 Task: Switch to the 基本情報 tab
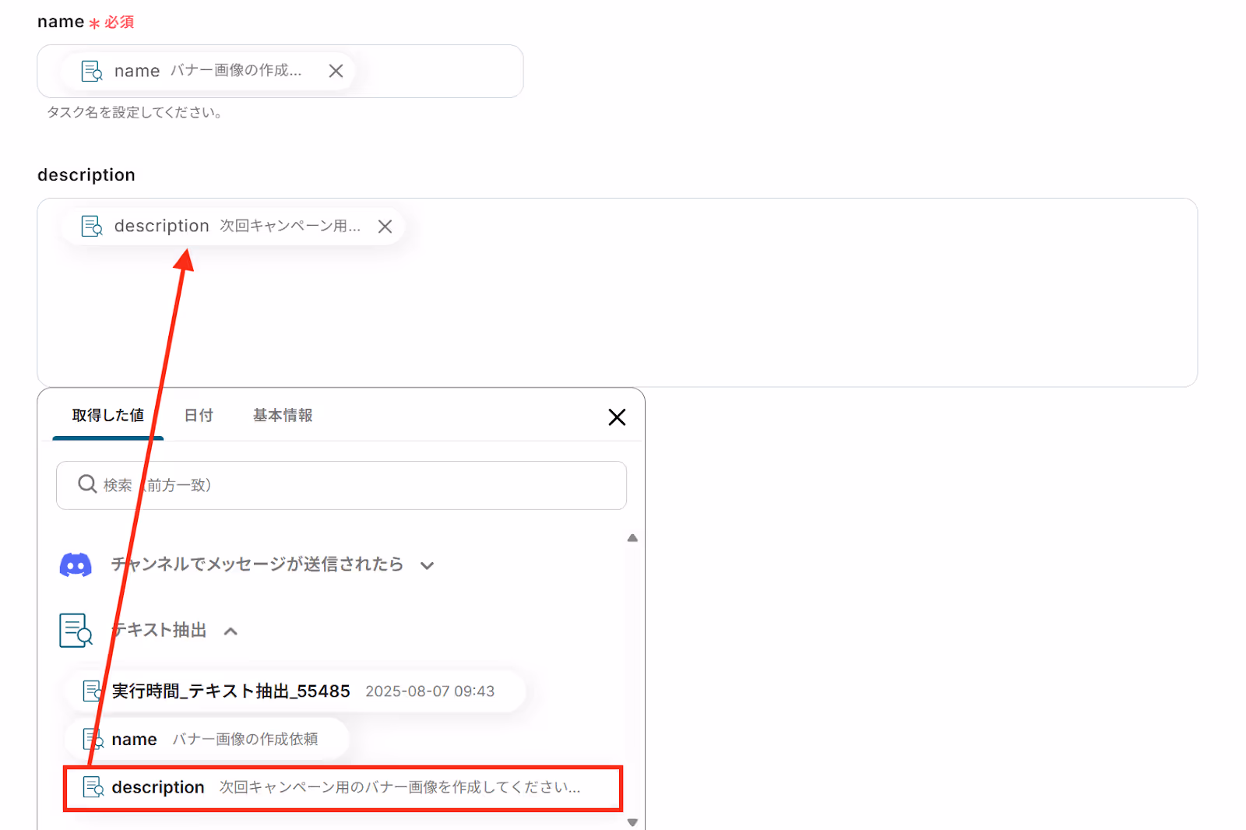pyautogui.click(x=283, y=416)
